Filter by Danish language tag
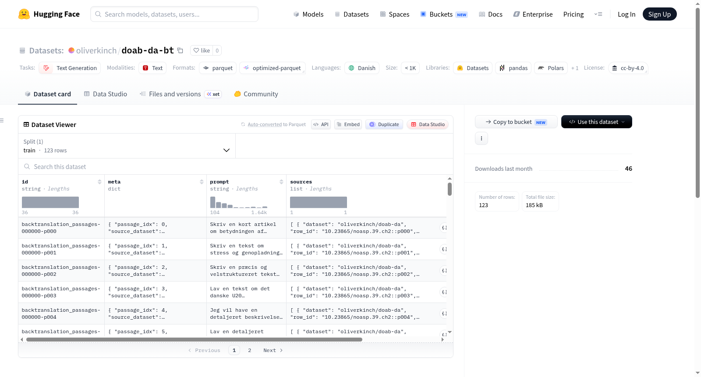The width and height of the screenshot is (701, 377). click(x=362, y=68)
